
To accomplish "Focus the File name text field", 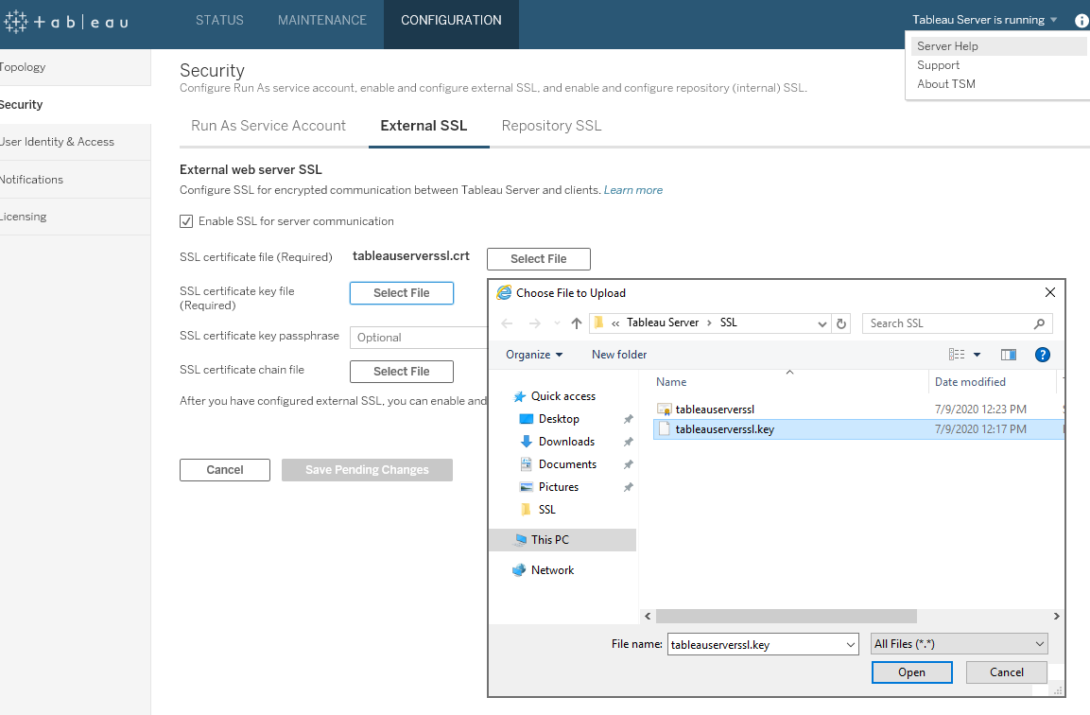I will (x=755, y=645).
